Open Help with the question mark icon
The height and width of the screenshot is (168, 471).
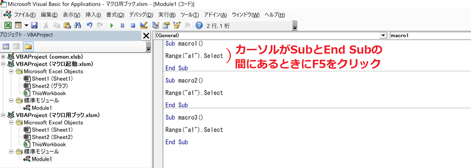[199, 26]
